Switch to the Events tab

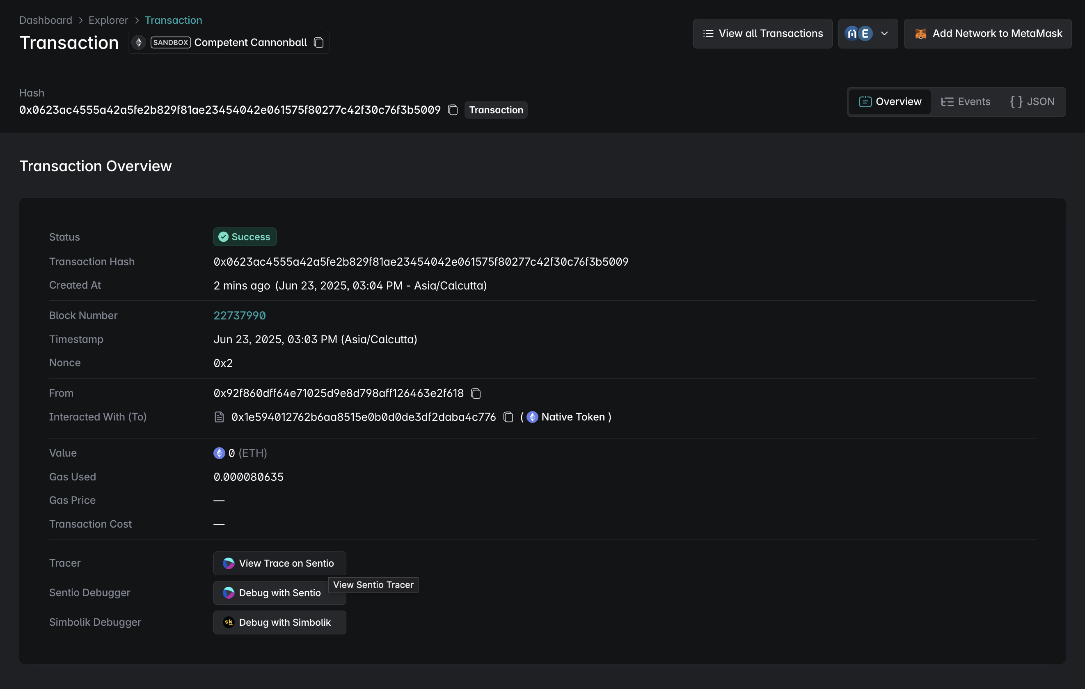point(966,102)
